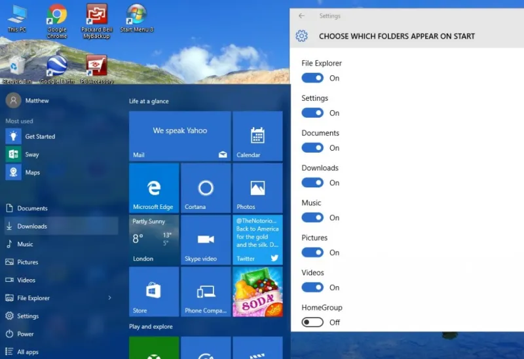Open Documents in Start menu list
The width and height of the screenshot is (524, 359).
pyautogui.click(x=62, y=208)
